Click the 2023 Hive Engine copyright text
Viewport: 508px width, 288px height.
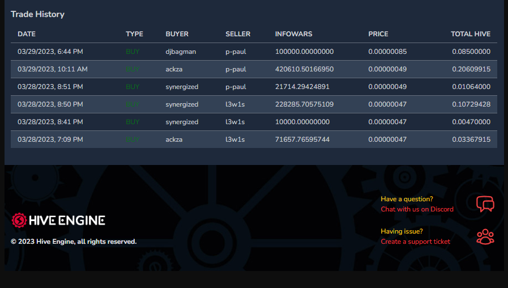[x=74, y=242]
